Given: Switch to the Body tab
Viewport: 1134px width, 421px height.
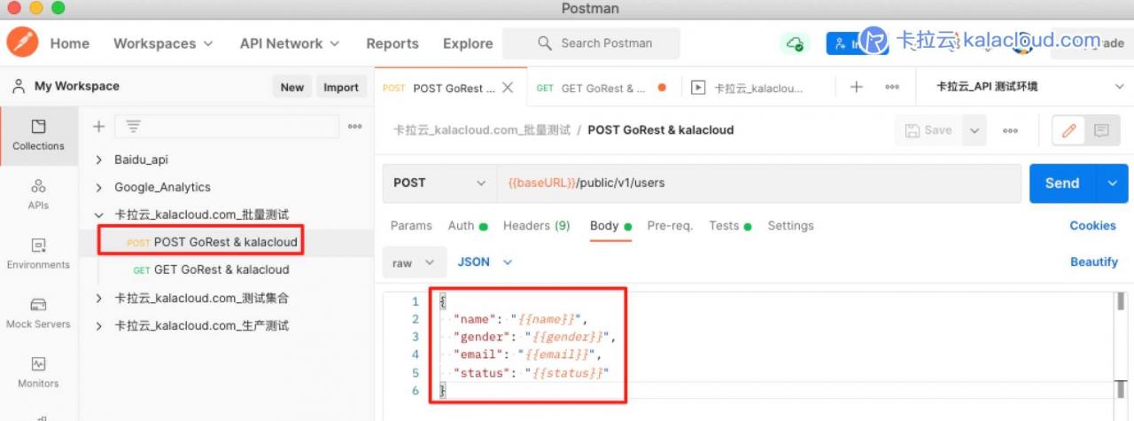Looking at the screenshot, I should point(610,226).
